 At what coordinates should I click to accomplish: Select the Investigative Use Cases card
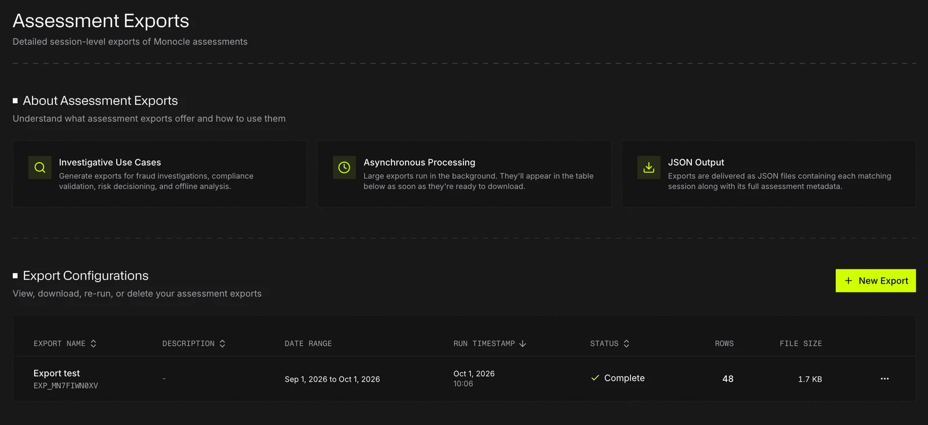click(160, 174)
